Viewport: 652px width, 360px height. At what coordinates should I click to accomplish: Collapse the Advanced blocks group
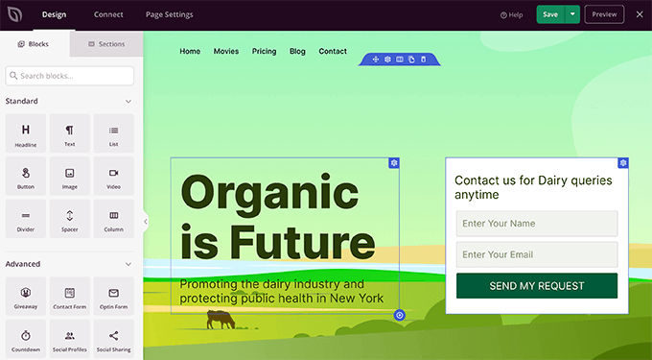[x=128, y=264]
